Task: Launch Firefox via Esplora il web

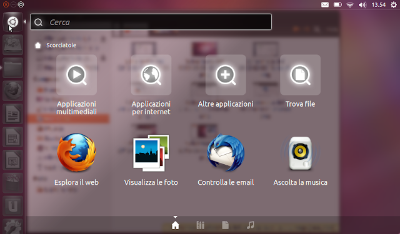Action: 76,159
